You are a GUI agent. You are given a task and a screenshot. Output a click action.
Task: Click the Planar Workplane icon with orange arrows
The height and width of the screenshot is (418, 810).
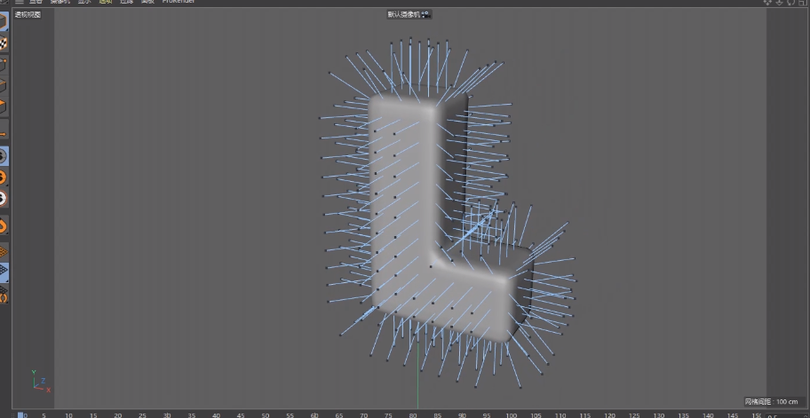[4, 295]
